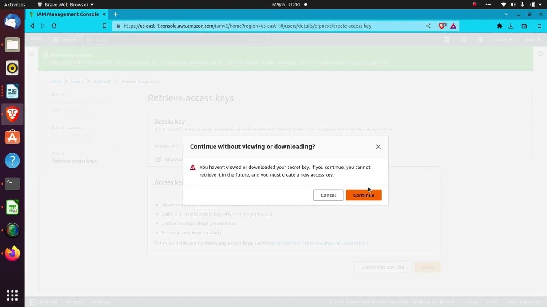Click the clock showing May 6 01:44
Image resolution: width=547 pixels, height=307 pixels.
click(x=286, y=4)
